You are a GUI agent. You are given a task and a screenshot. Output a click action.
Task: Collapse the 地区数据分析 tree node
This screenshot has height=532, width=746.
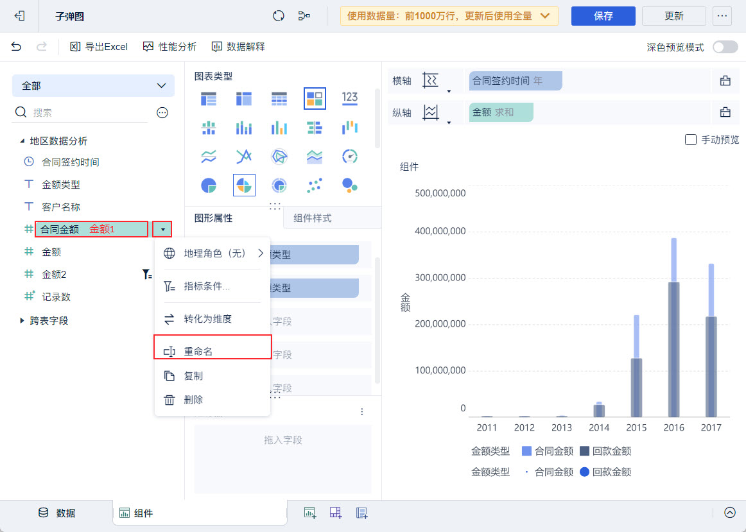coord(22,141)
